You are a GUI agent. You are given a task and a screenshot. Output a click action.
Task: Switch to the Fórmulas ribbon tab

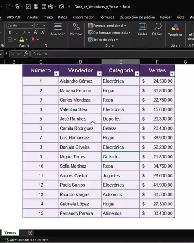[x=107, y=17]
